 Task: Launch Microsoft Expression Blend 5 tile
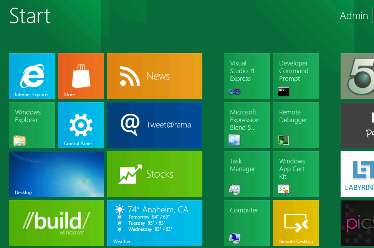[x=247, y=125]
